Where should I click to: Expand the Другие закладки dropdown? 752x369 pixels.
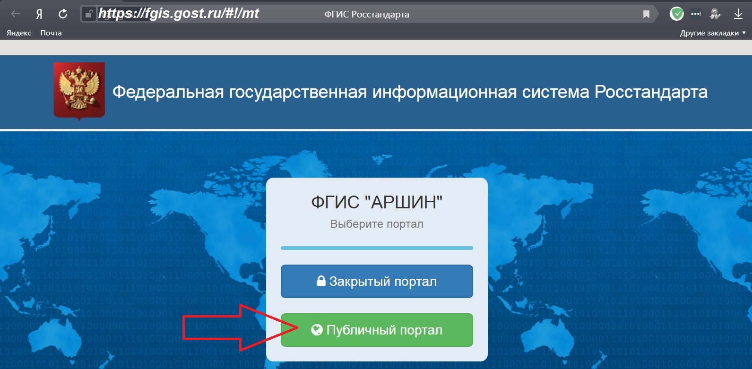(x=712, y=33)
